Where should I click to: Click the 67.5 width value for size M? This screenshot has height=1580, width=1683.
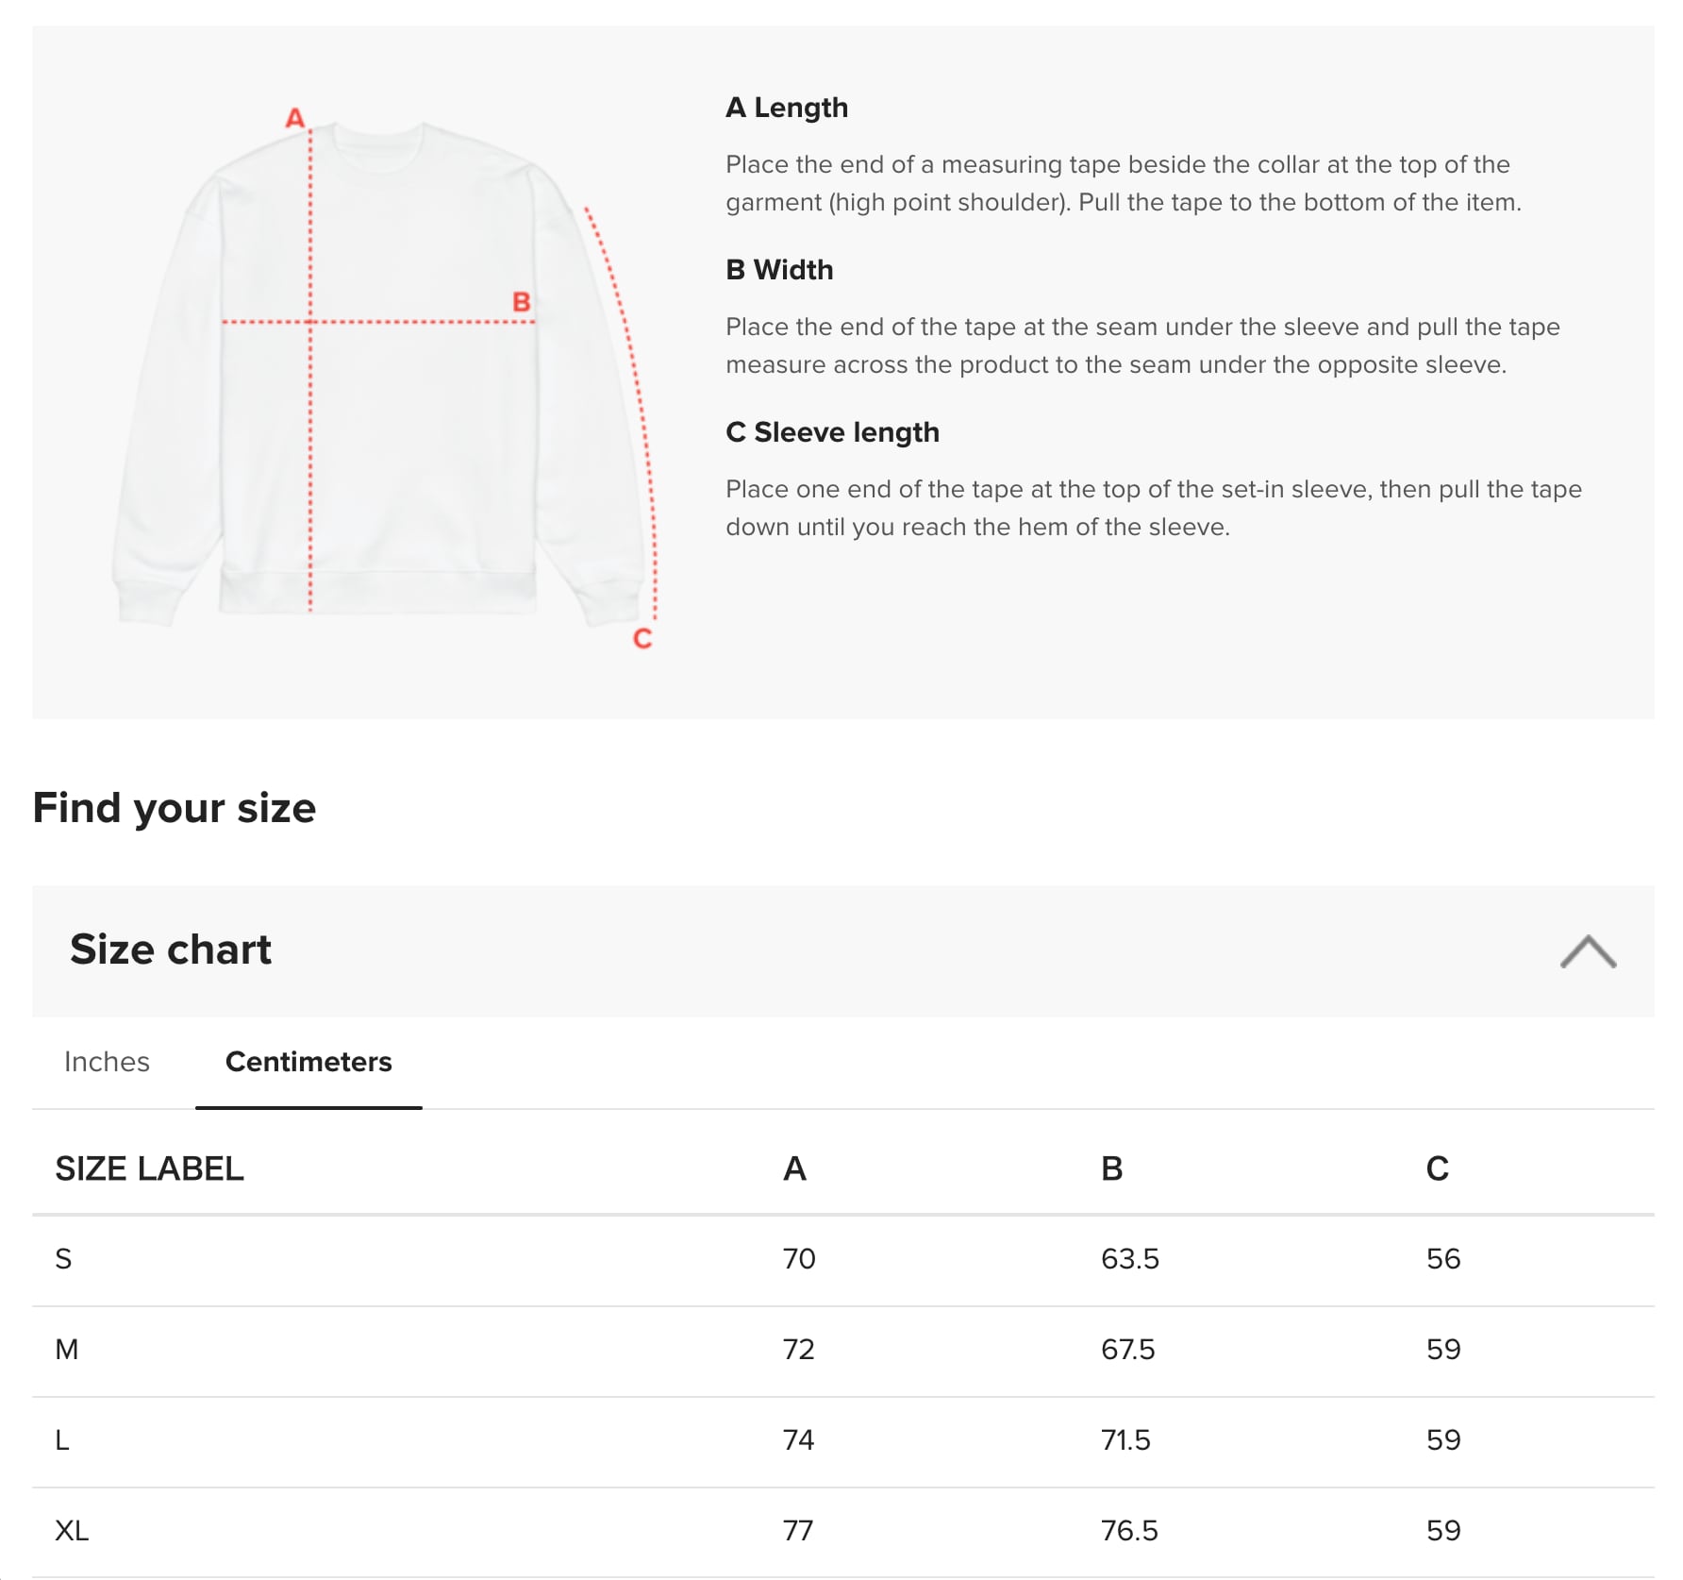click(x=1127, y=1350)
